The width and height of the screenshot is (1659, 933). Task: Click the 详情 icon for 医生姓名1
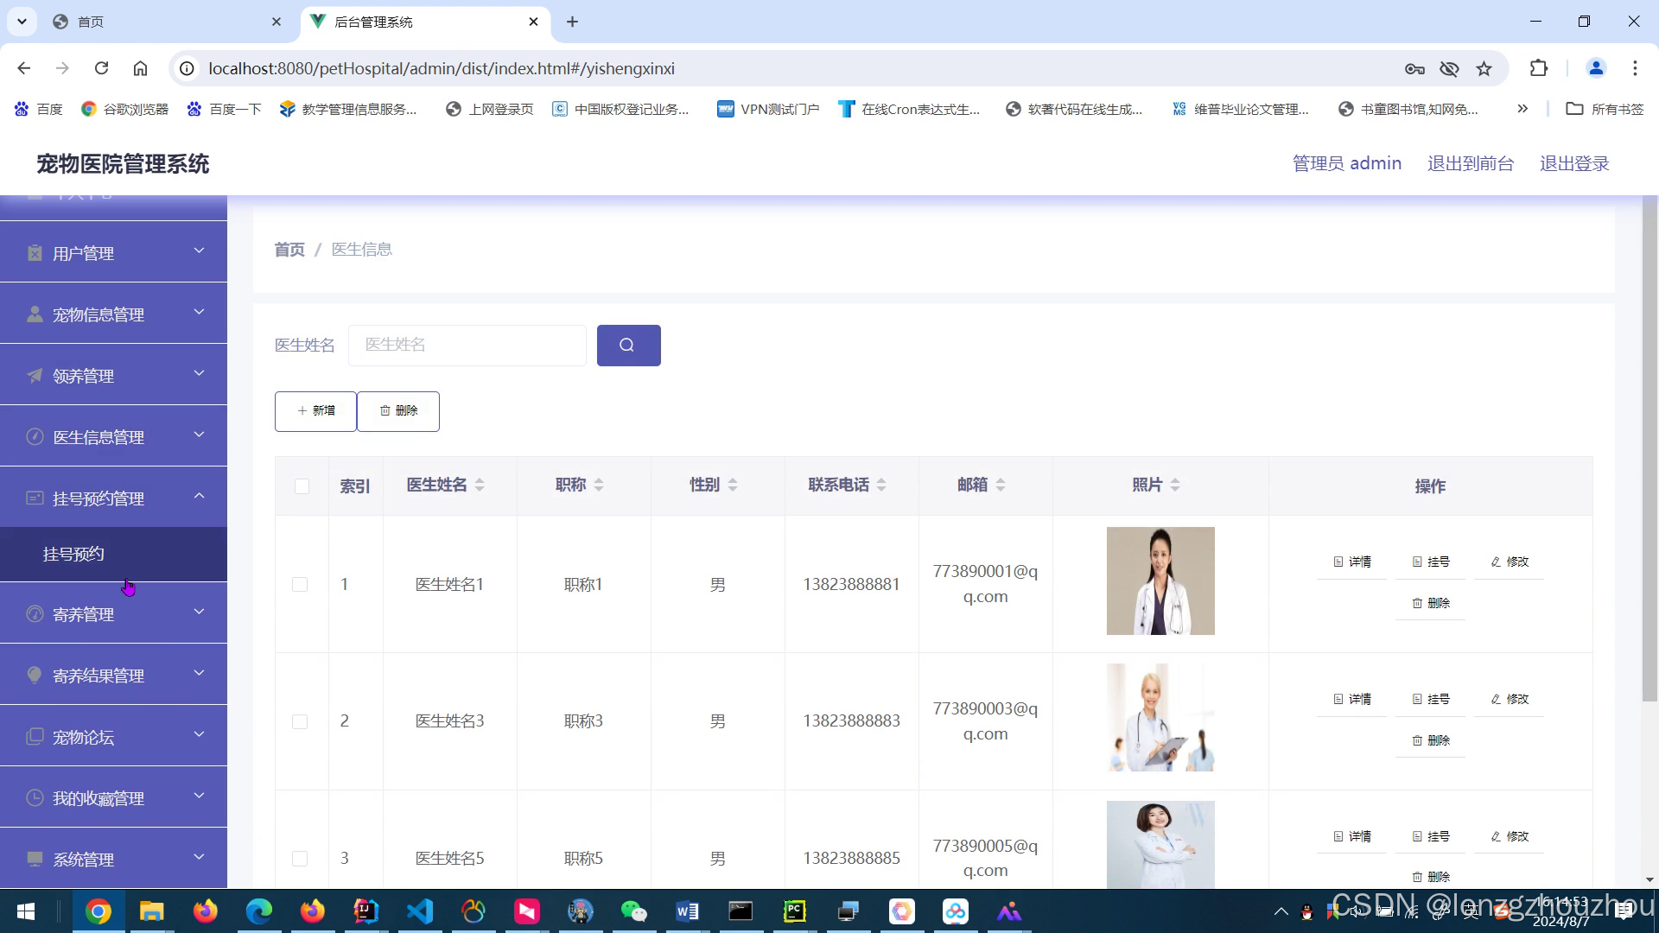tap(1338, 562)
